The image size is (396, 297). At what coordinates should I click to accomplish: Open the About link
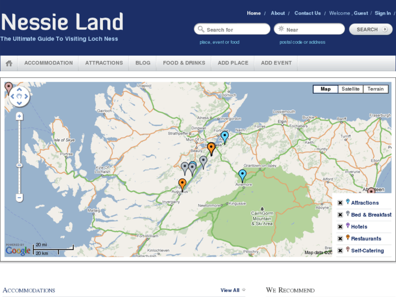point(278,13)
